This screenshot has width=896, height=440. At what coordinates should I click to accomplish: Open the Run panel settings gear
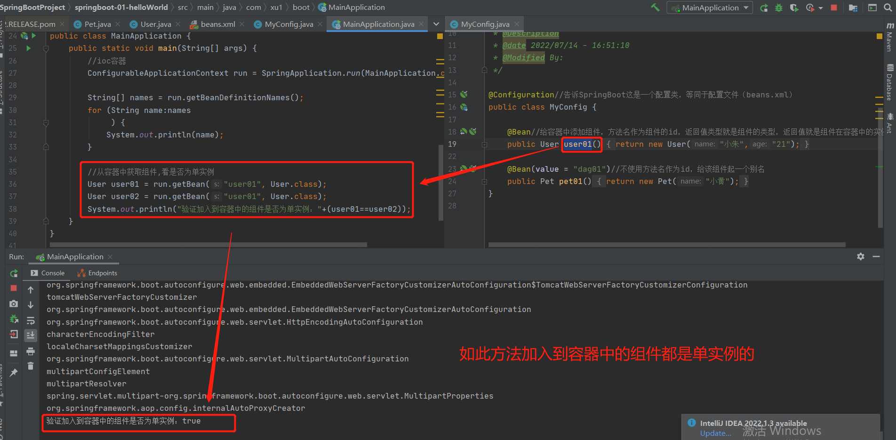[861, 256]
